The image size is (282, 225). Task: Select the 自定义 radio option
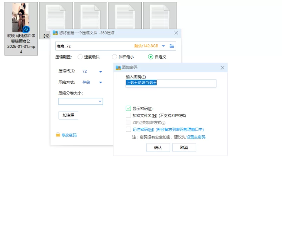(x=151, y=57)
